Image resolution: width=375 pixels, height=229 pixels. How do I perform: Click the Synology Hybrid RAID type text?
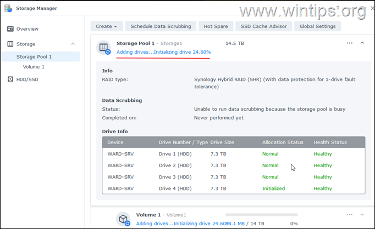click(274, 83)
